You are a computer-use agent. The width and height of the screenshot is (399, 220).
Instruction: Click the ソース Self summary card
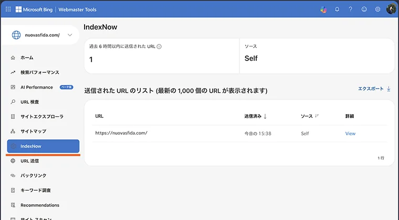point(317,56)
